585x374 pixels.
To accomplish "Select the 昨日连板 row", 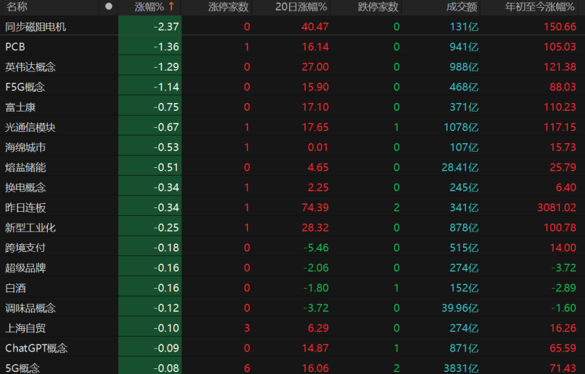I will pyautogui.click(x=292, y=207).
